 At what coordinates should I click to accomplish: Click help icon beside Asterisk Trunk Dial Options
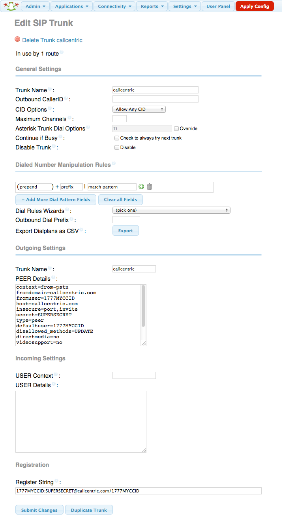click(x=88, y=127)
